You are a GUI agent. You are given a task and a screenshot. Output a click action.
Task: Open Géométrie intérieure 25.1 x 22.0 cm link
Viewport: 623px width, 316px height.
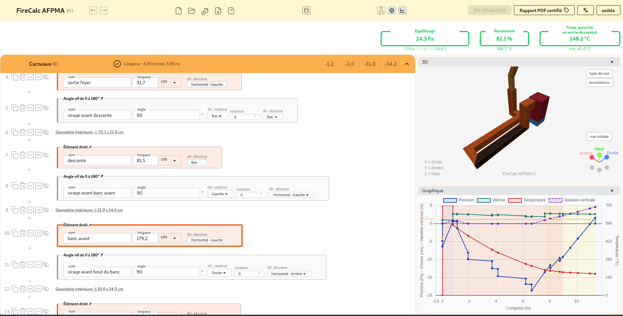pyautogui.click(x=89, y=132)
